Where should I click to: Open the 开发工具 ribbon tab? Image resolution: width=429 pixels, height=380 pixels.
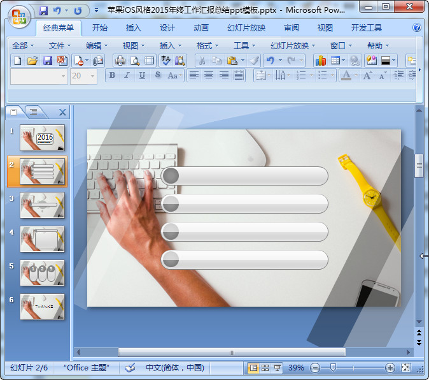(367, 27)
